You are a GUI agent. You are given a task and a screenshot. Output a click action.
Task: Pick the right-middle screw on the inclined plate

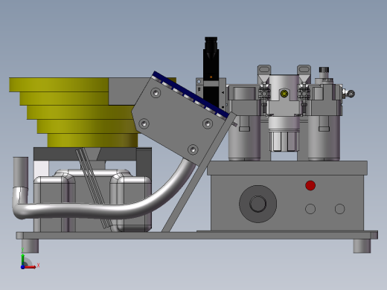(x=208, y=123)
